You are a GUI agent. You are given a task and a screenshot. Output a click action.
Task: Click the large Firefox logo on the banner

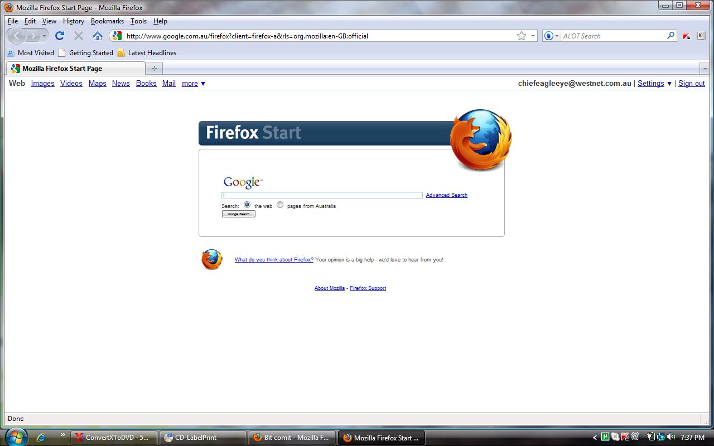click(x=480, y=139)
